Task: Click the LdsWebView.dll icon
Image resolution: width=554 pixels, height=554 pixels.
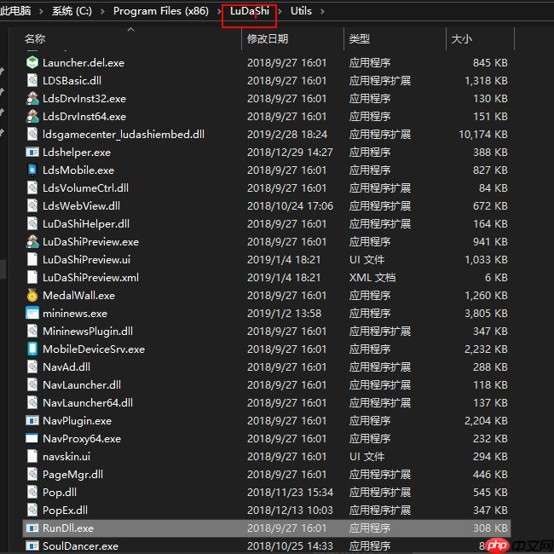Action: tap(32, 206)
